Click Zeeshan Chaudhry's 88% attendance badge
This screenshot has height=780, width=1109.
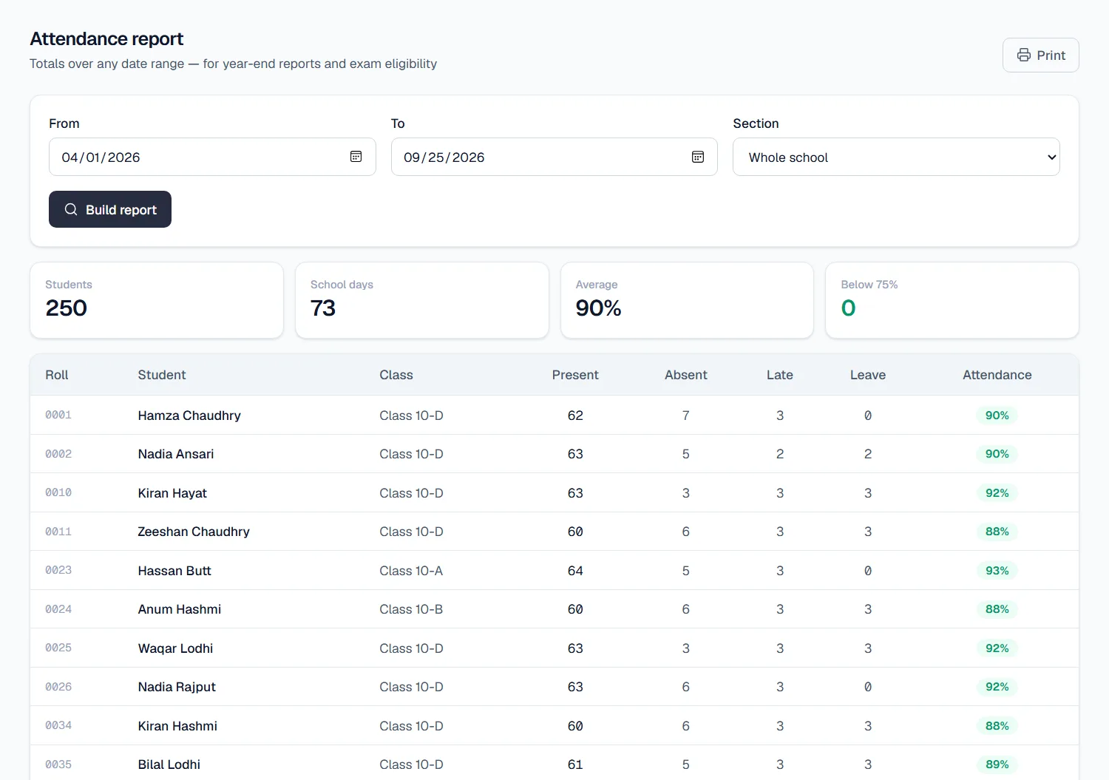[x=997, y=532]
